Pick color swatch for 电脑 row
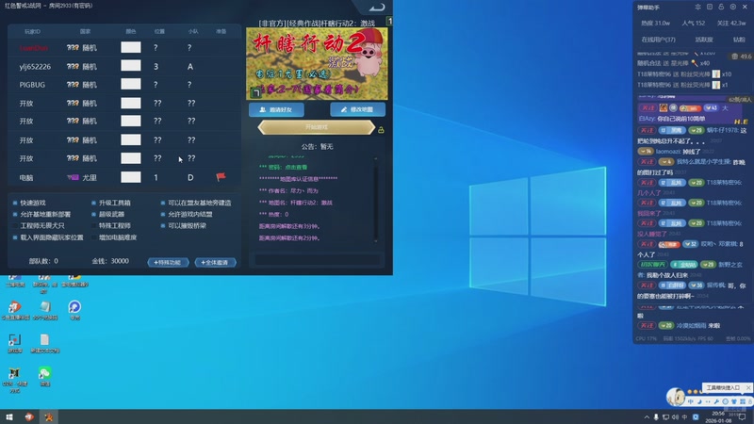 point(131,177)
